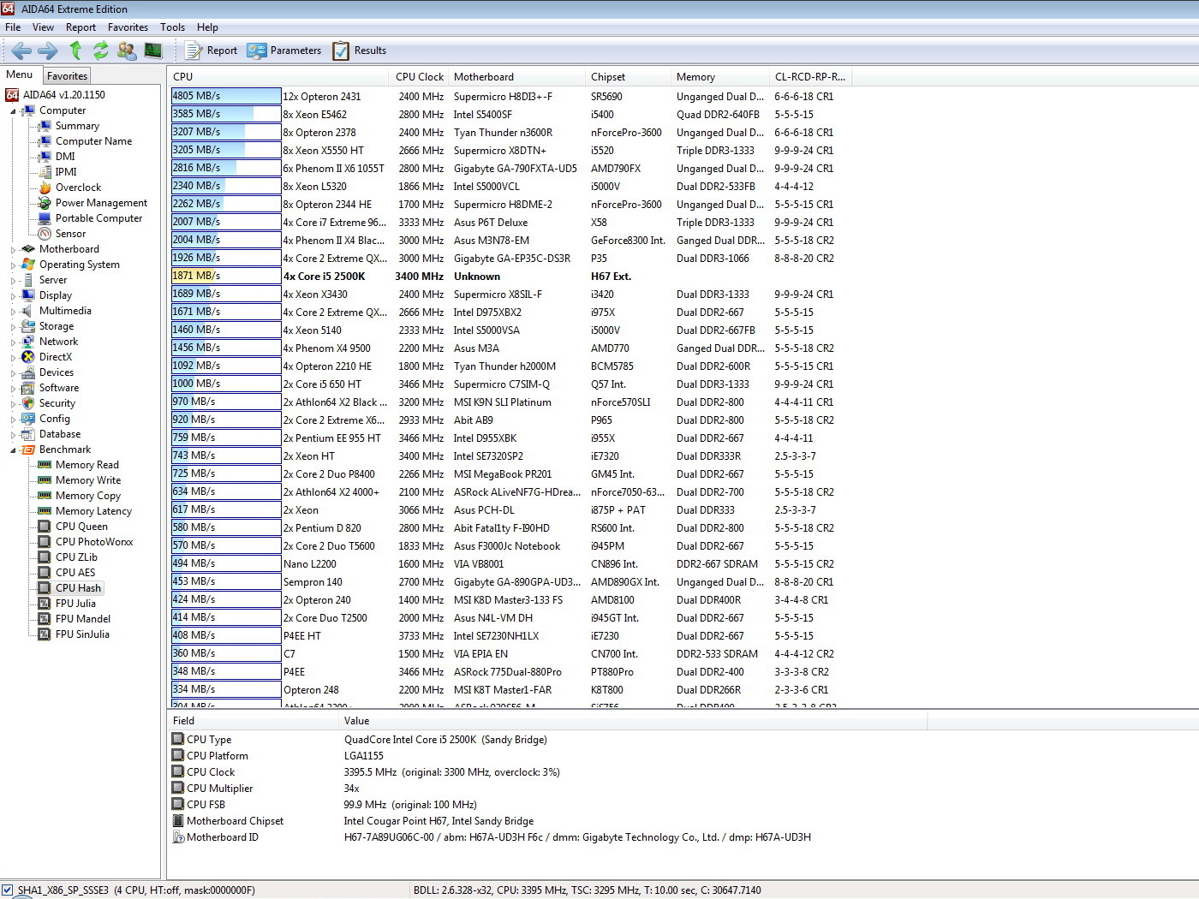This screenshot has width=1199, height=899.
Task: Open the Tools menu
Action: (172, 27)
